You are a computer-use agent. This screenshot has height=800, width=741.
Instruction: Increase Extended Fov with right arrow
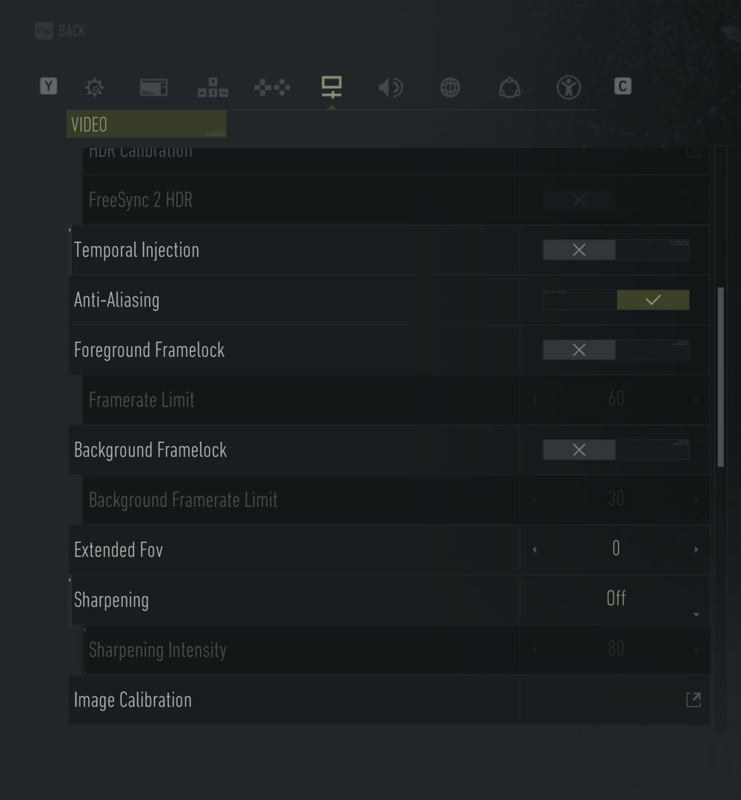coord(696,550)
